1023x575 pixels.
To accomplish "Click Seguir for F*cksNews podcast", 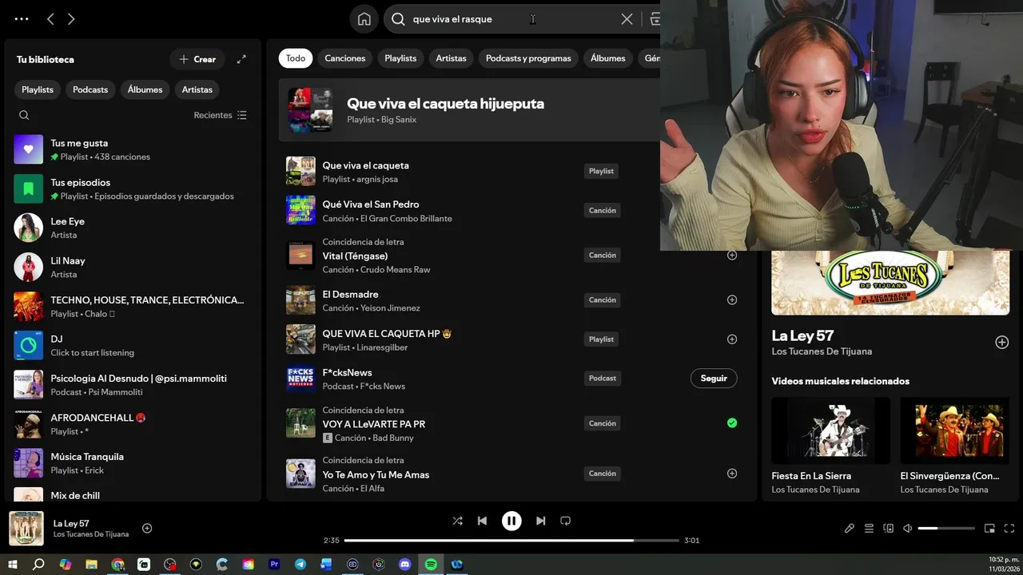I will [x=714, y=379].
